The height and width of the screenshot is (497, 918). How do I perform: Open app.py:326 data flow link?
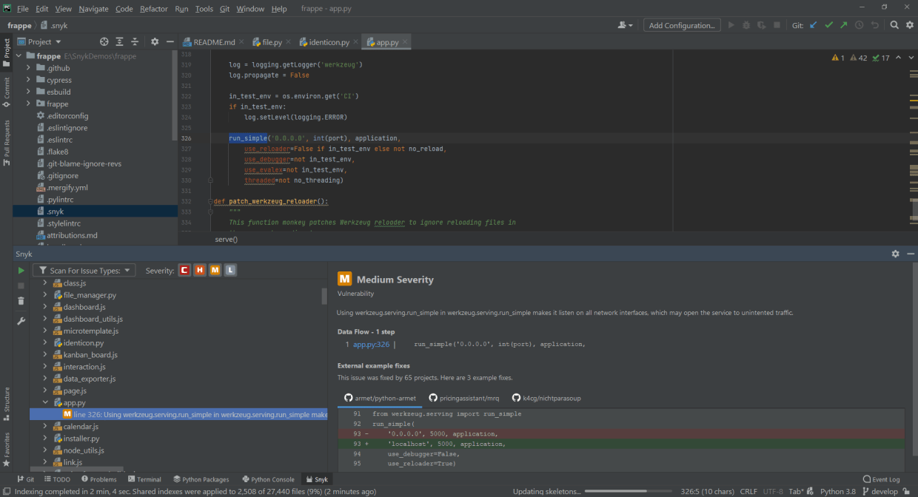point(371,345)
